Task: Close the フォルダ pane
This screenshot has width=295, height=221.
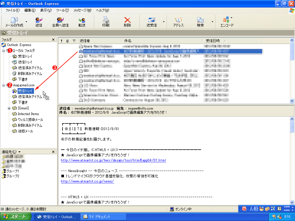Action: [53, 39]
